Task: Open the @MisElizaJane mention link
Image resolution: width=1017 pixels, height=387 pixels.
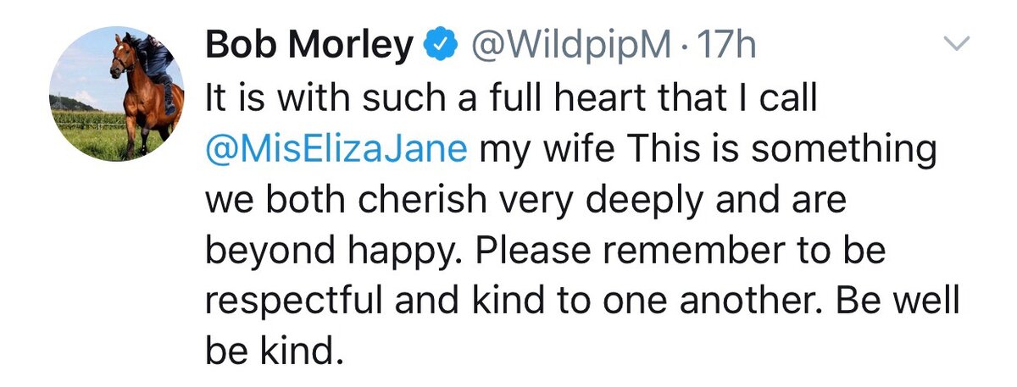Action: point(336,151)
